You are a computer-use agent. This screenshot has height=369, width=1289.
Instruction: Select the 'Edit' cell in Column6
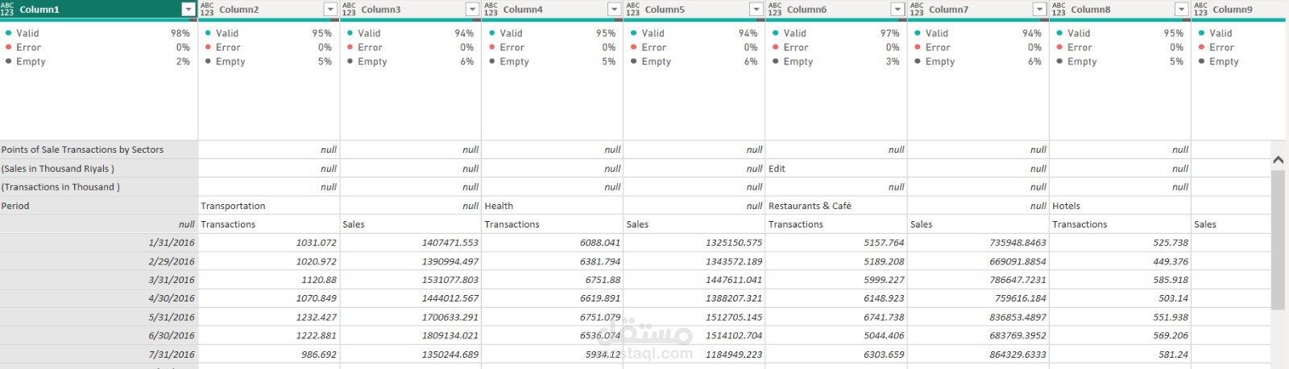click(836, 168)
